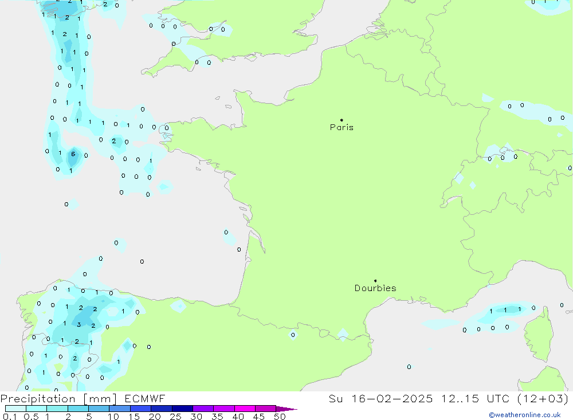Image resolution: width=573 pixels, height=420 pixels.
Task: Pick the 30–35 mm legend color swatch
Action: (203, 409)
